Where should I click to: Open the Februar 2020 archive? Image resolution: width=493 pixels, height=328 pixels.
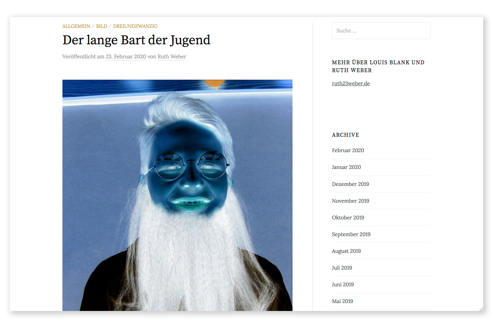tap(348, 150)
